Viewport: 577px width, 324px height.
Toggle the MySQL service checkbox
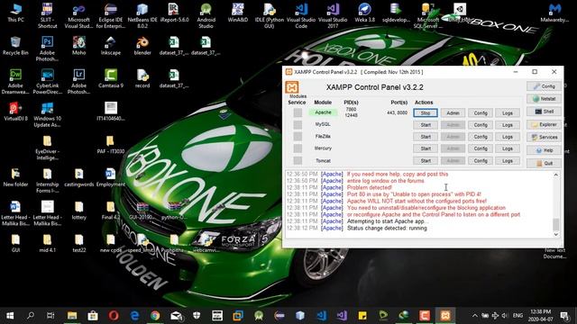click(x=298, y=125)
